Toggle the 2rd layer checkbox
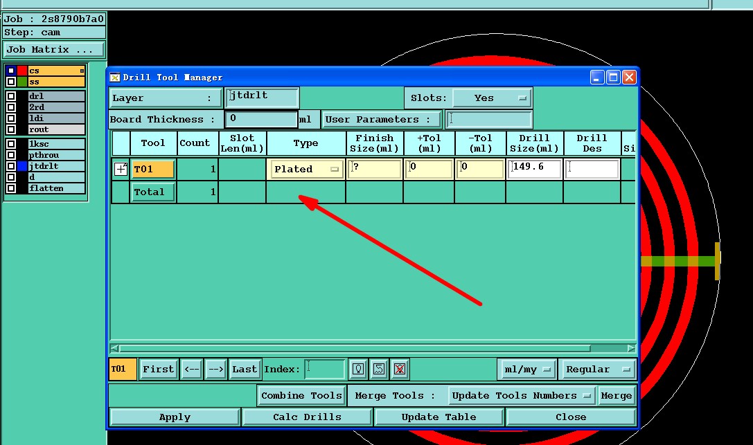The height and width of the screenshot is (445, 753). pyautogui.click(x=10, y=107)
